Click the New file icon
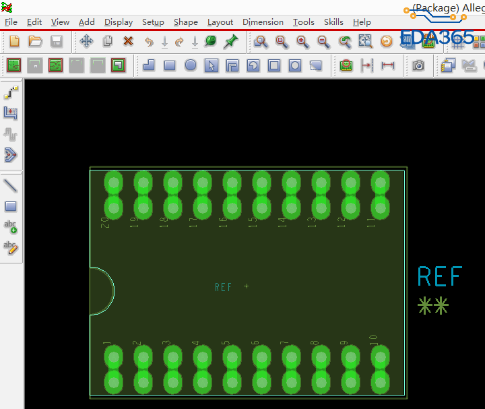The height and width of the screenshot is (409, 485). 14,41
